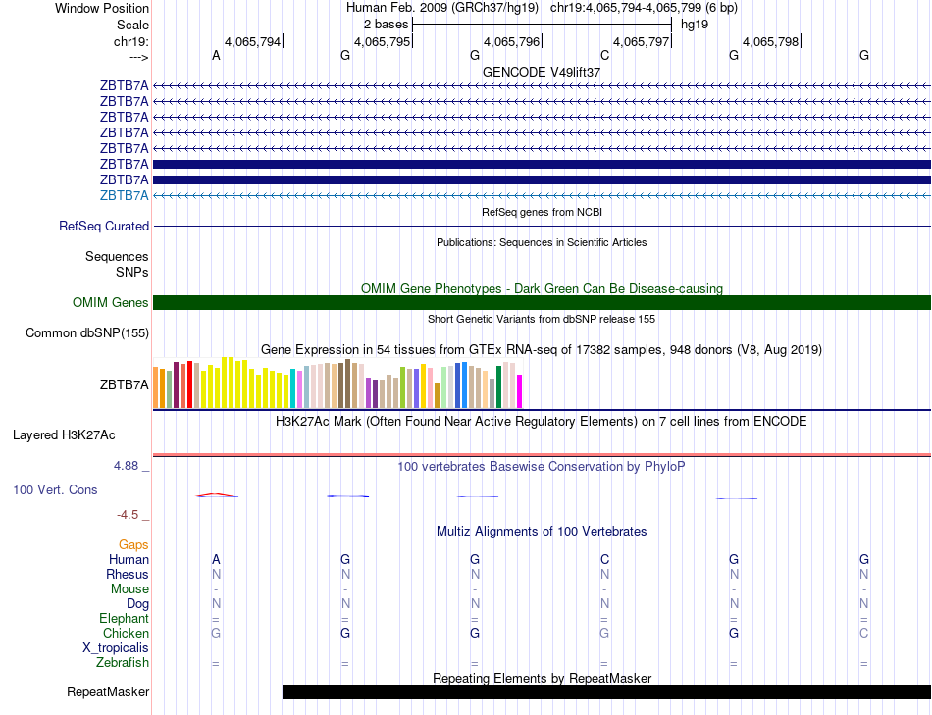Click ZBTB7A label beside GTEx expression bars
This screenshot has width=932, height=715.
(125, 384)
